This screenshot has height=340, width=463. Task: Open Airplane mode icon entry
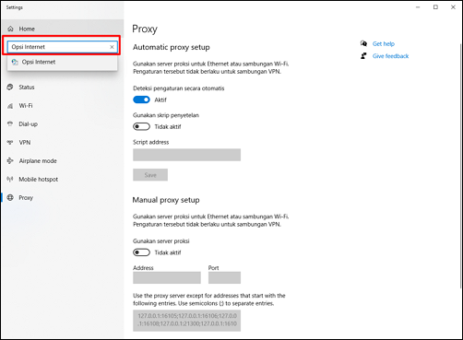(x=10, y=160)
